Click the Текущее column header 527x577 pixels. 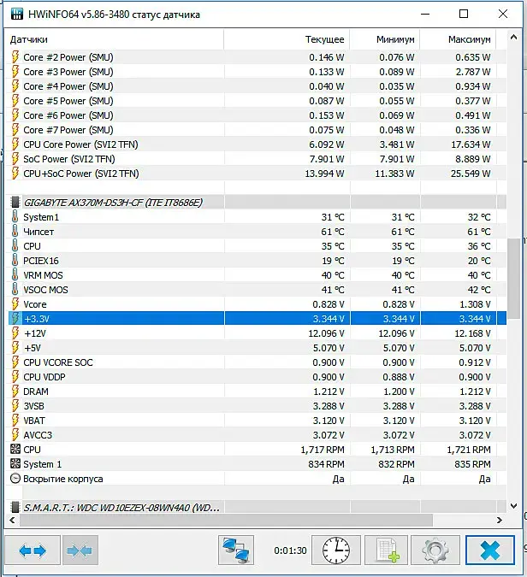287,39
